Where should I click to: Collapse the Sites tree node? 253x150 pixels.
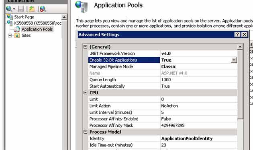[x=10, y=36]
